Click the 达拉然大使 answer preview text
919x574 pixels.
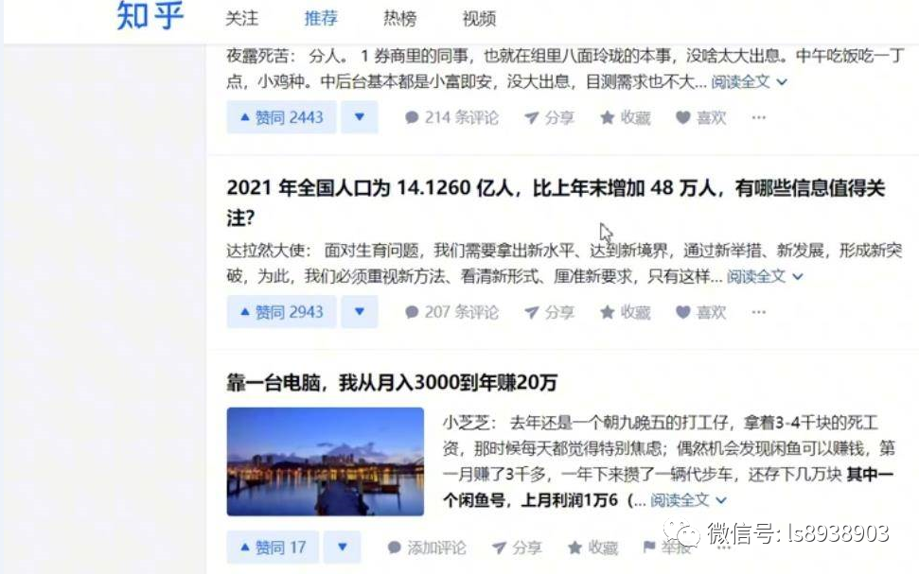564,264
